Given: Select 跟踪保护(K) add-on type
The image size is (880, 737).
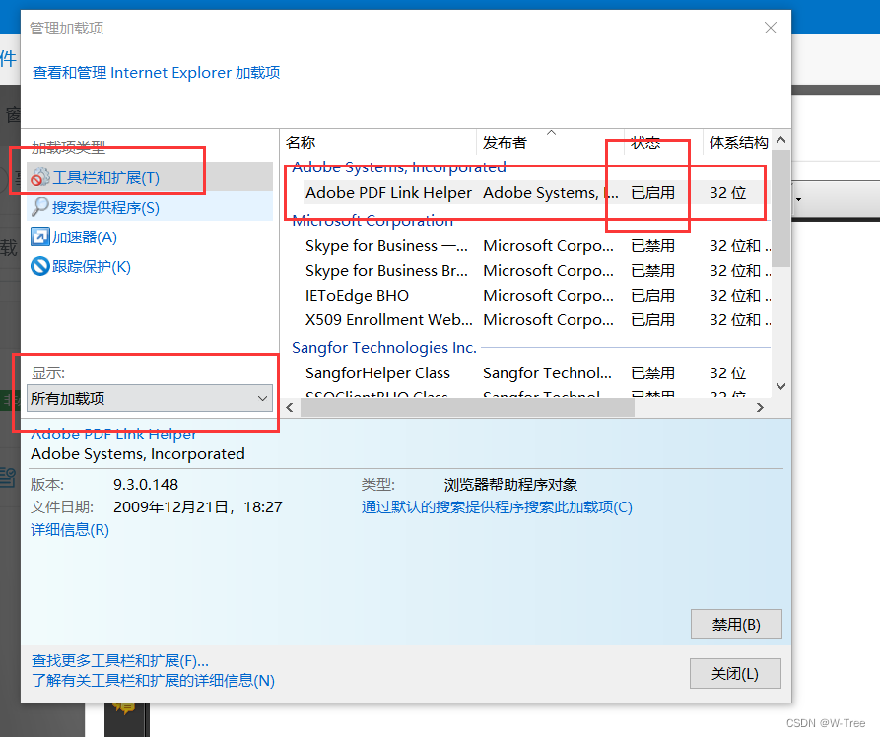Looking at the screenshot, I should click(149, 266).
